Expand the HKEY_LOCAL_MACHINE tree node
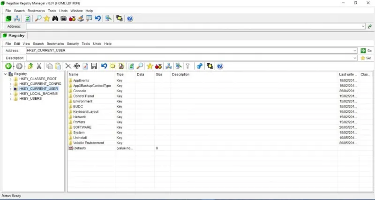 [x=10, y=94]
